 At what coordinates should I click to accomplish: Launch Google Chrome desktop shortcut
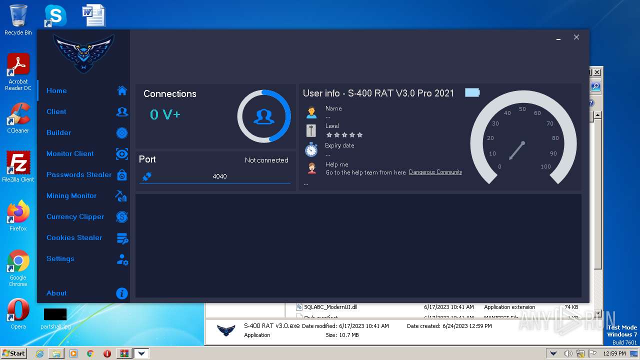pos(18,268)
